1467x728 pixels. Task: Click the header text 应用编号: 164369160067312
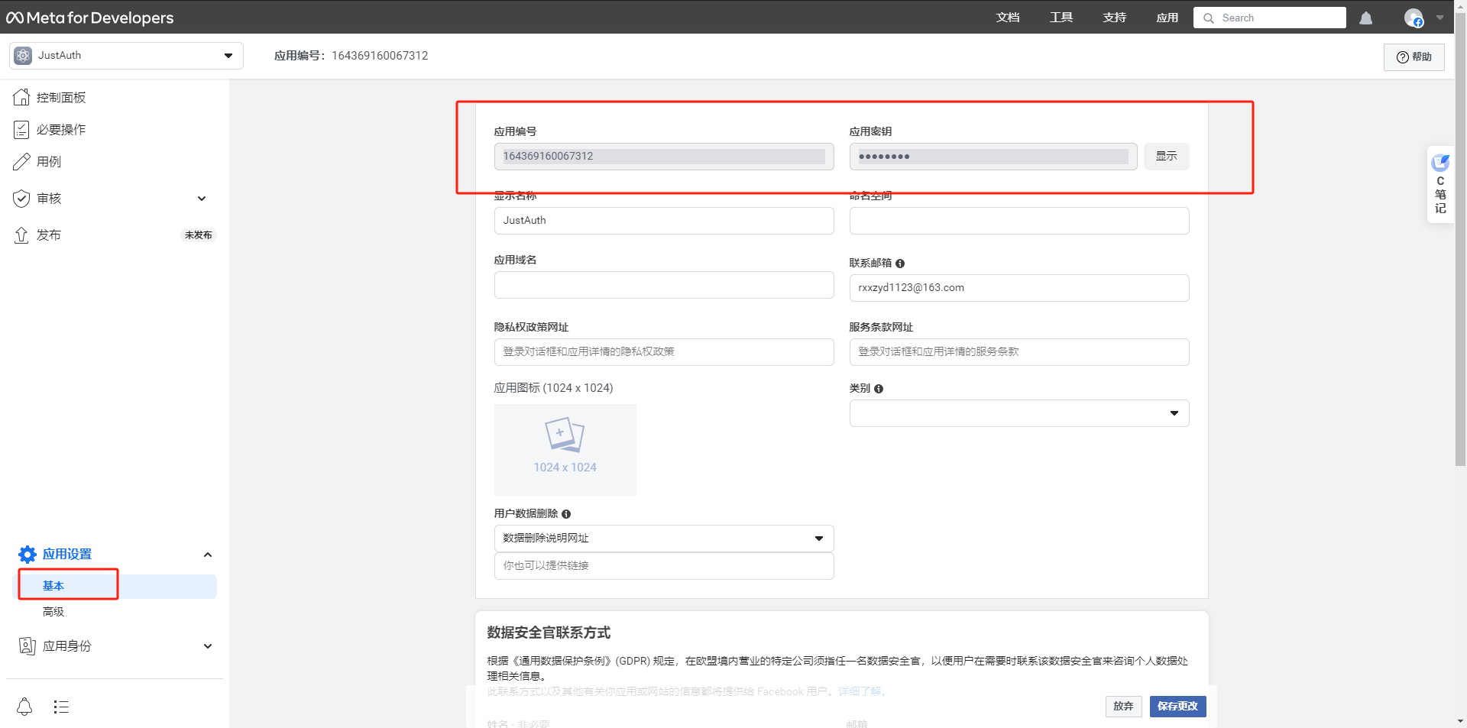pos(351,56)
